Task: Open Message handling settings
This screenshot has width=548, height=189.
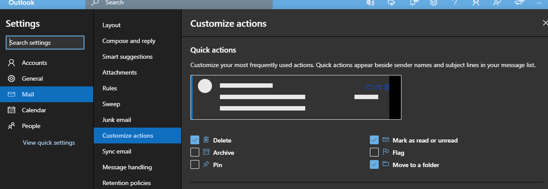Action: pos(137,167)
